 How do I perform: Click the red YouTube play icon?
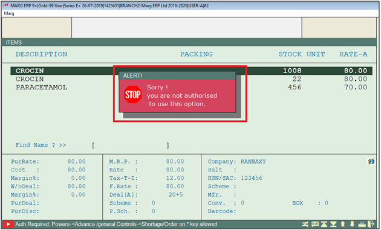[x=8, y=224]
